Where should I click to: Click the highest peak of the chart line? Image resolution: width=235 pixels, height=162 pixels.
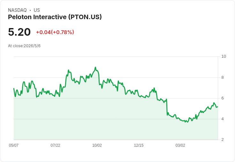[95, 67]
